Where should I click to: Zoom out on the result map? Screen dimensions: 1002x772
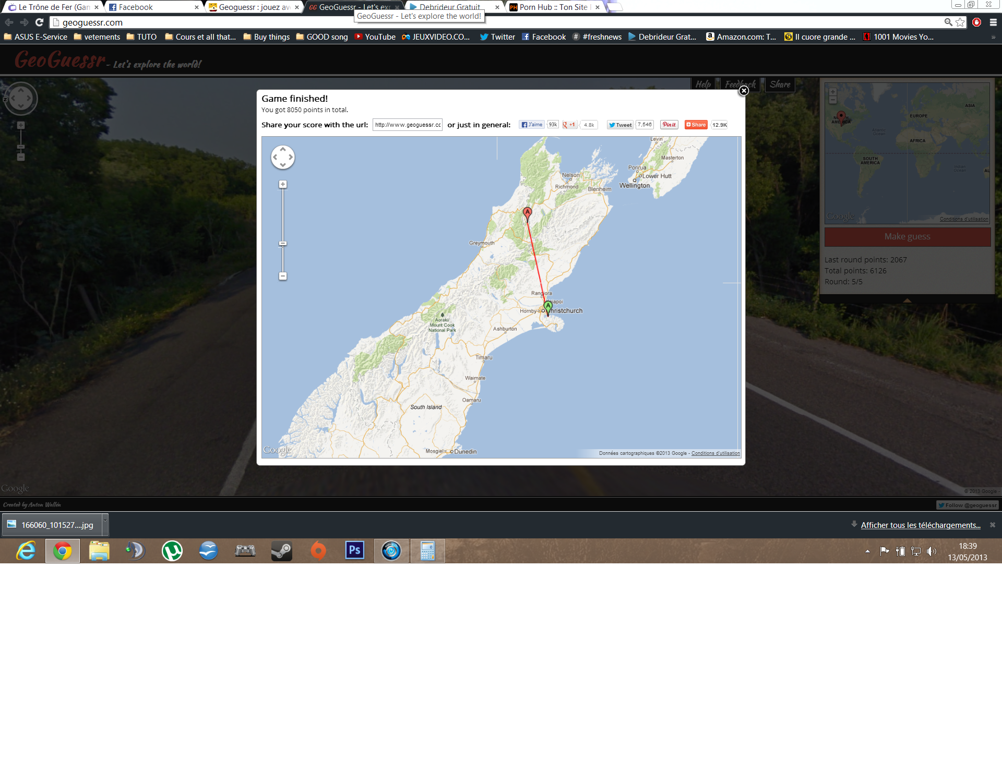pos(283,276)
